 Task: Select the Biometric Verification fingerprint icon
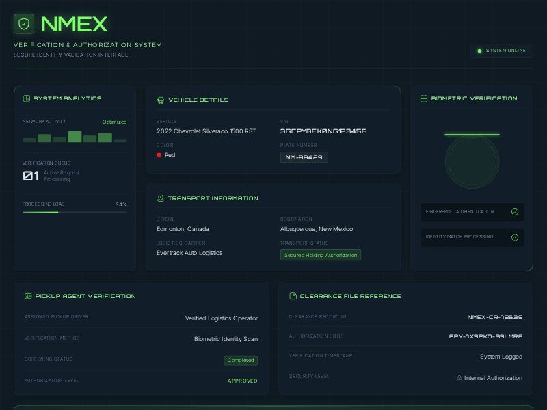423,98
